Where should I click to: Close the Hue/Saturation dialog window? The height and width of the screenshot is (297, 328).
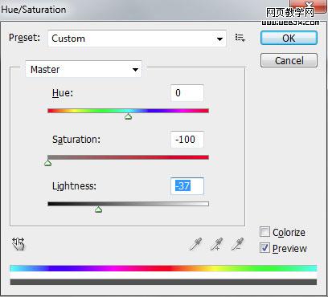[x=309, y=6]
